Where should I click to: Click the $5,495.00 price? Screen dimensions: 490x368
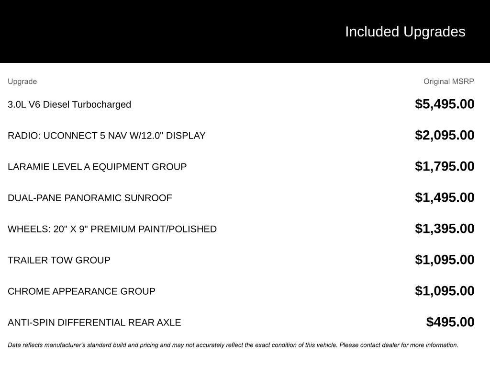(x=445, y=104)
